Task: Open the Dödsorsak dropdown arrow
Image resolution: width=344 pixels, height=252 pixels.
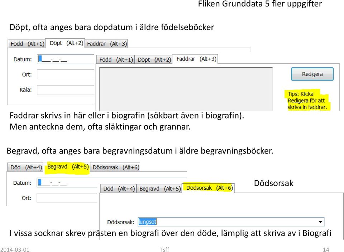Action: pos(320,222)
